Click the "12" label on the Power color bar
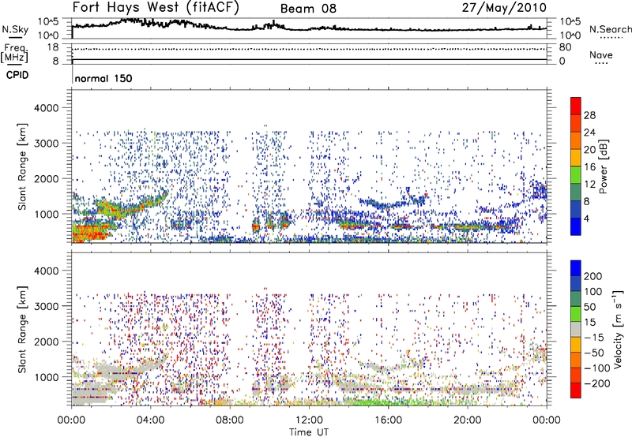Viewport: 632px width, 437px height. 589,185
